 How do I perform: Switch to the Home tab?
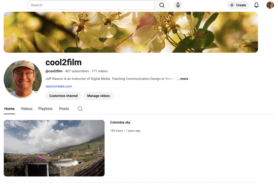tap(9, 109)
